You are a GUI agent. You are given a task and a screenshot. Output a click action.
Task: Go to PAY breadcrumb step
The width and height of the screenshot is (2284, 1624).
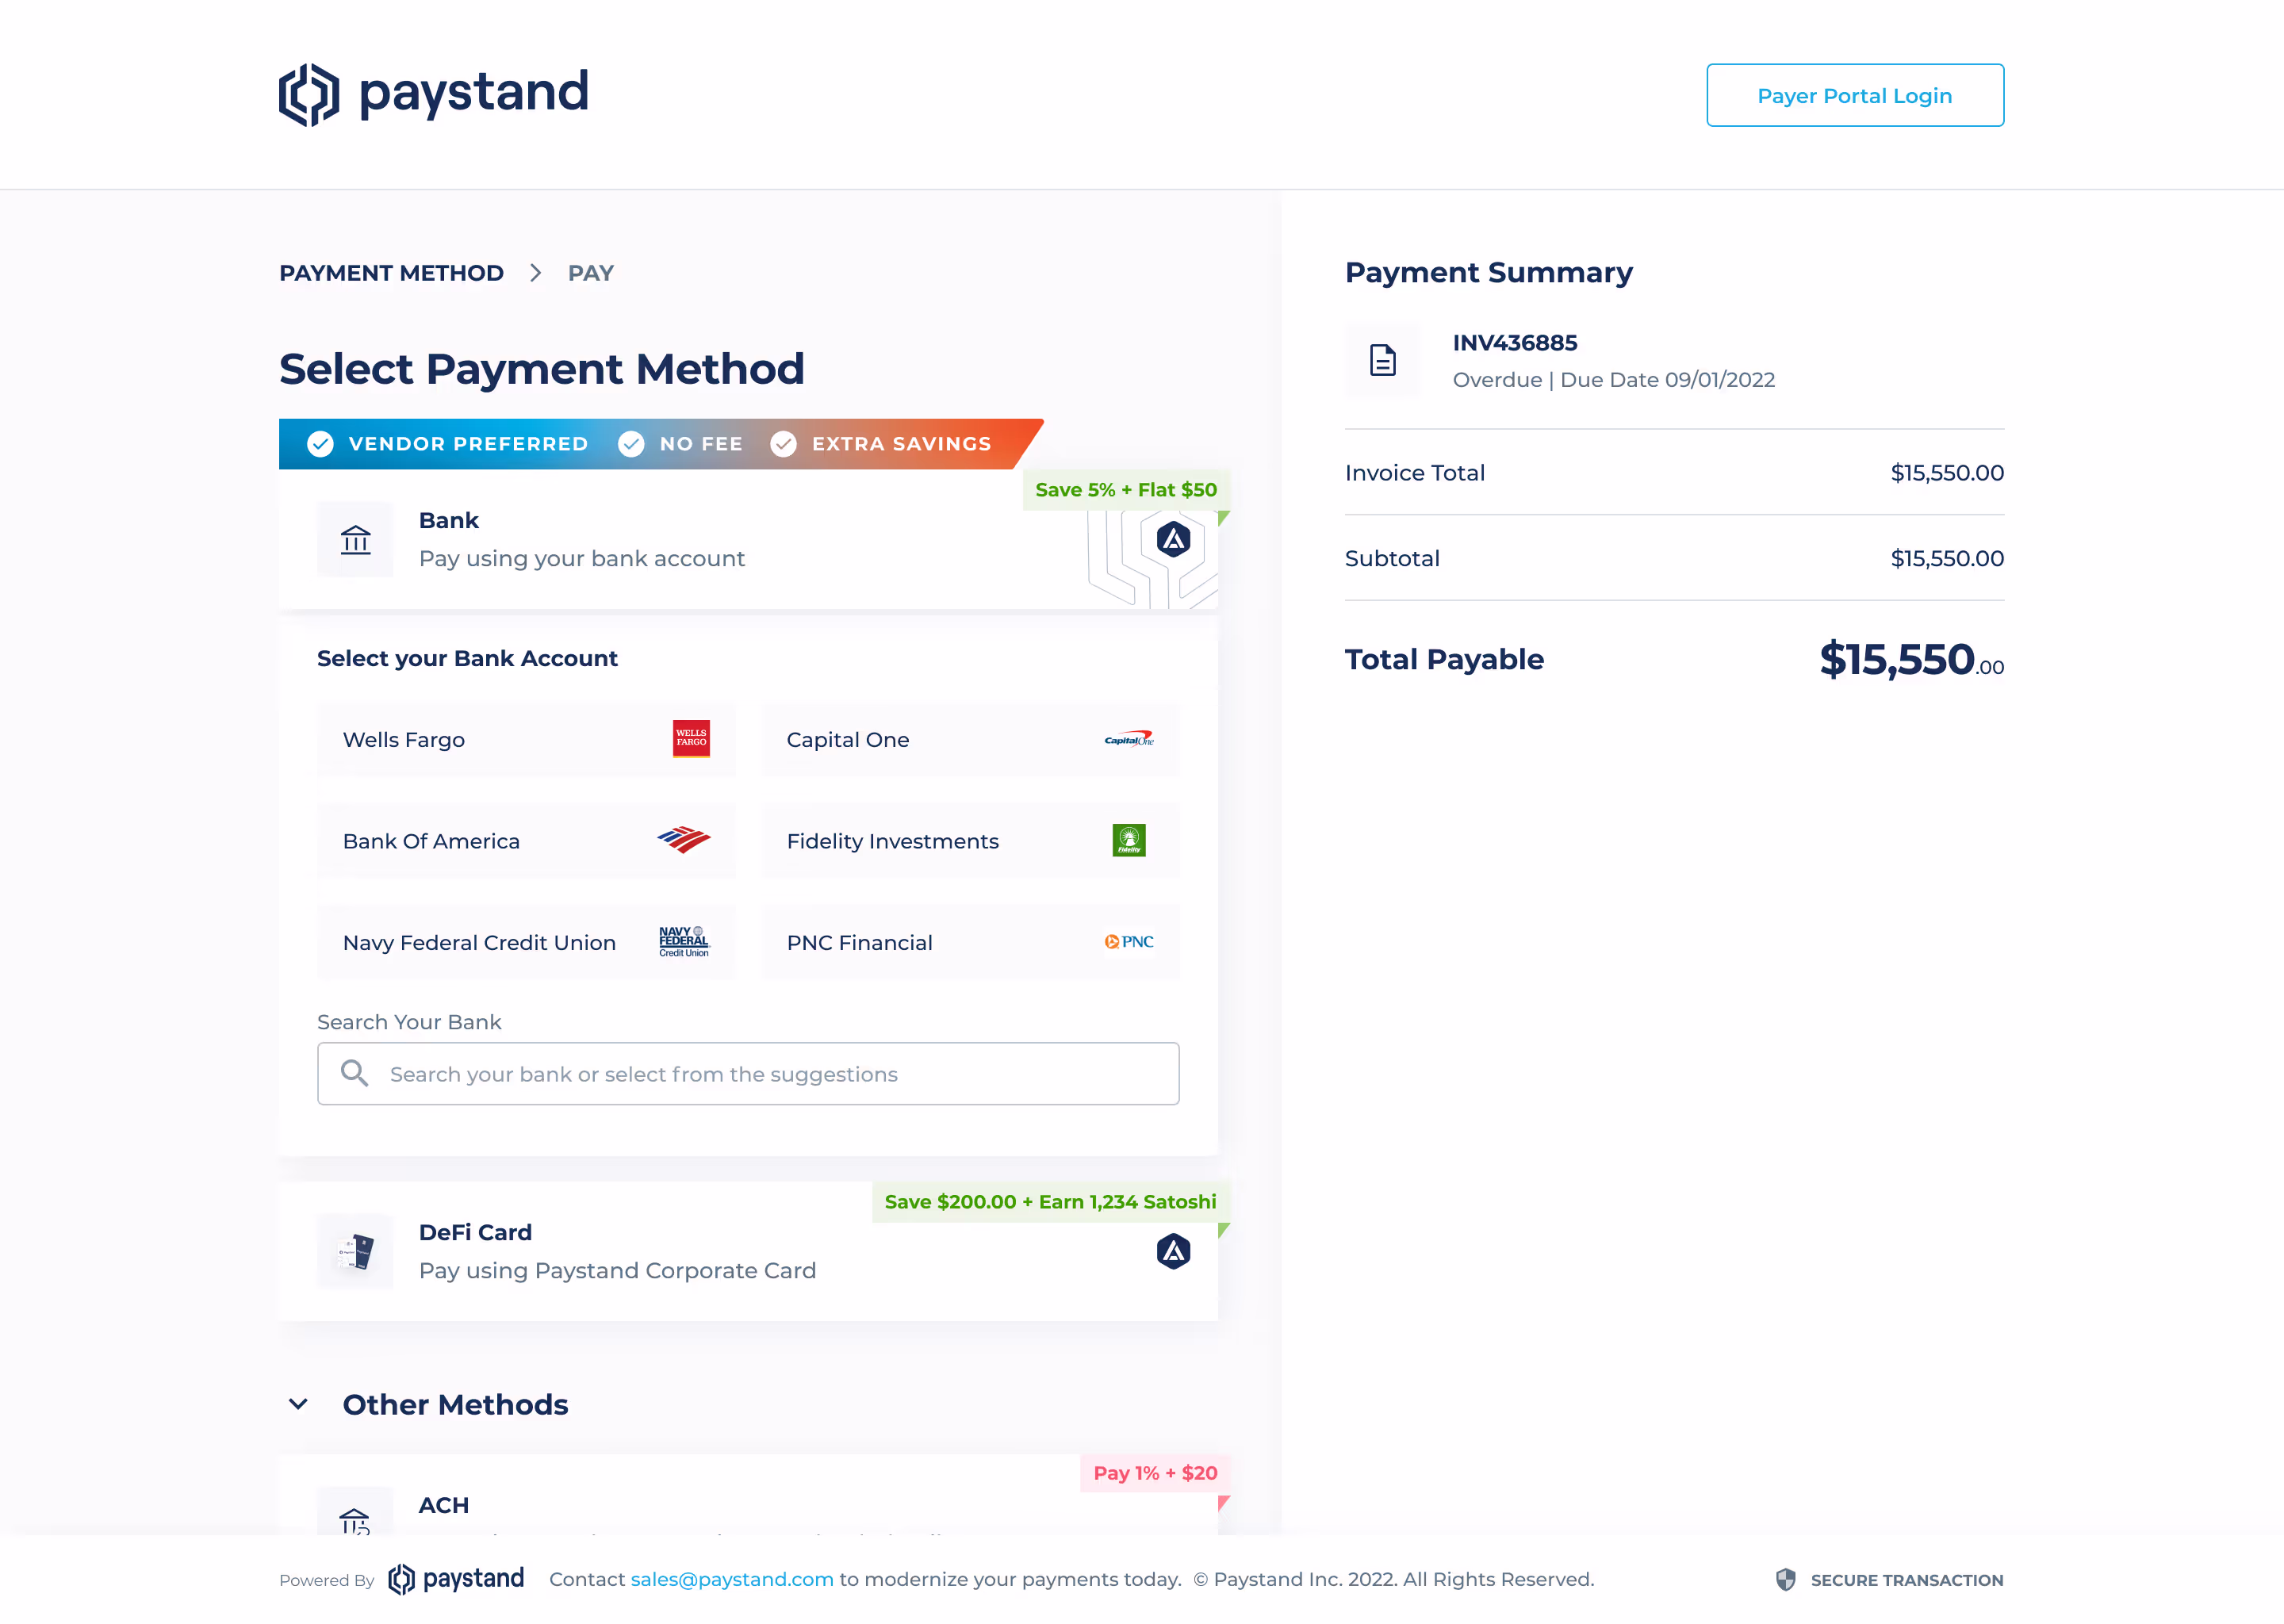[590, 273]
